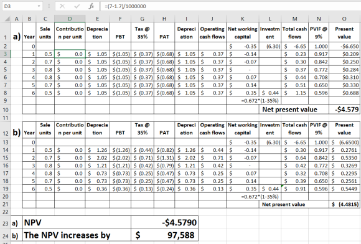Click the '-$4.579' net present value cell
This screenshot has width=361, height=244.
(x=344, y=110)
